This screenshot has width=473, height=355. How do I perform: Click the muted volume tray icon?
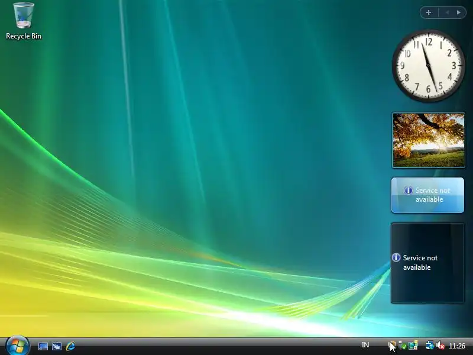coord(440,346)
